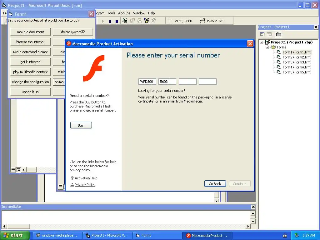Select Form4 (Form4.frm) in project tree
The width and height of the screenshot is (320, 240).
[297, 67]
